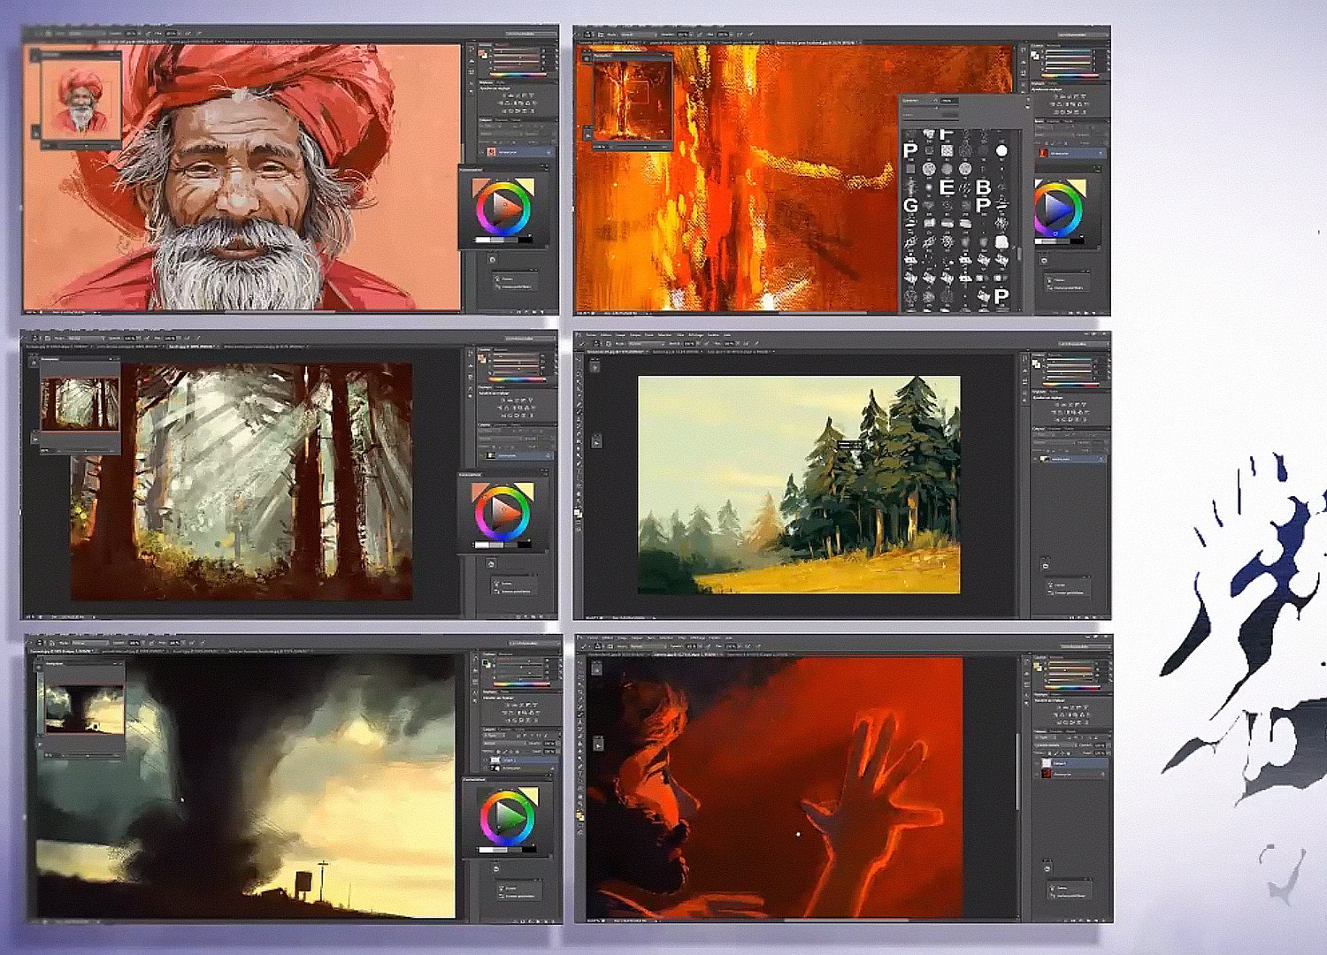1327x955 pixels.
Task: Hide the layer in the portrait window
Action: coord(482,152)
